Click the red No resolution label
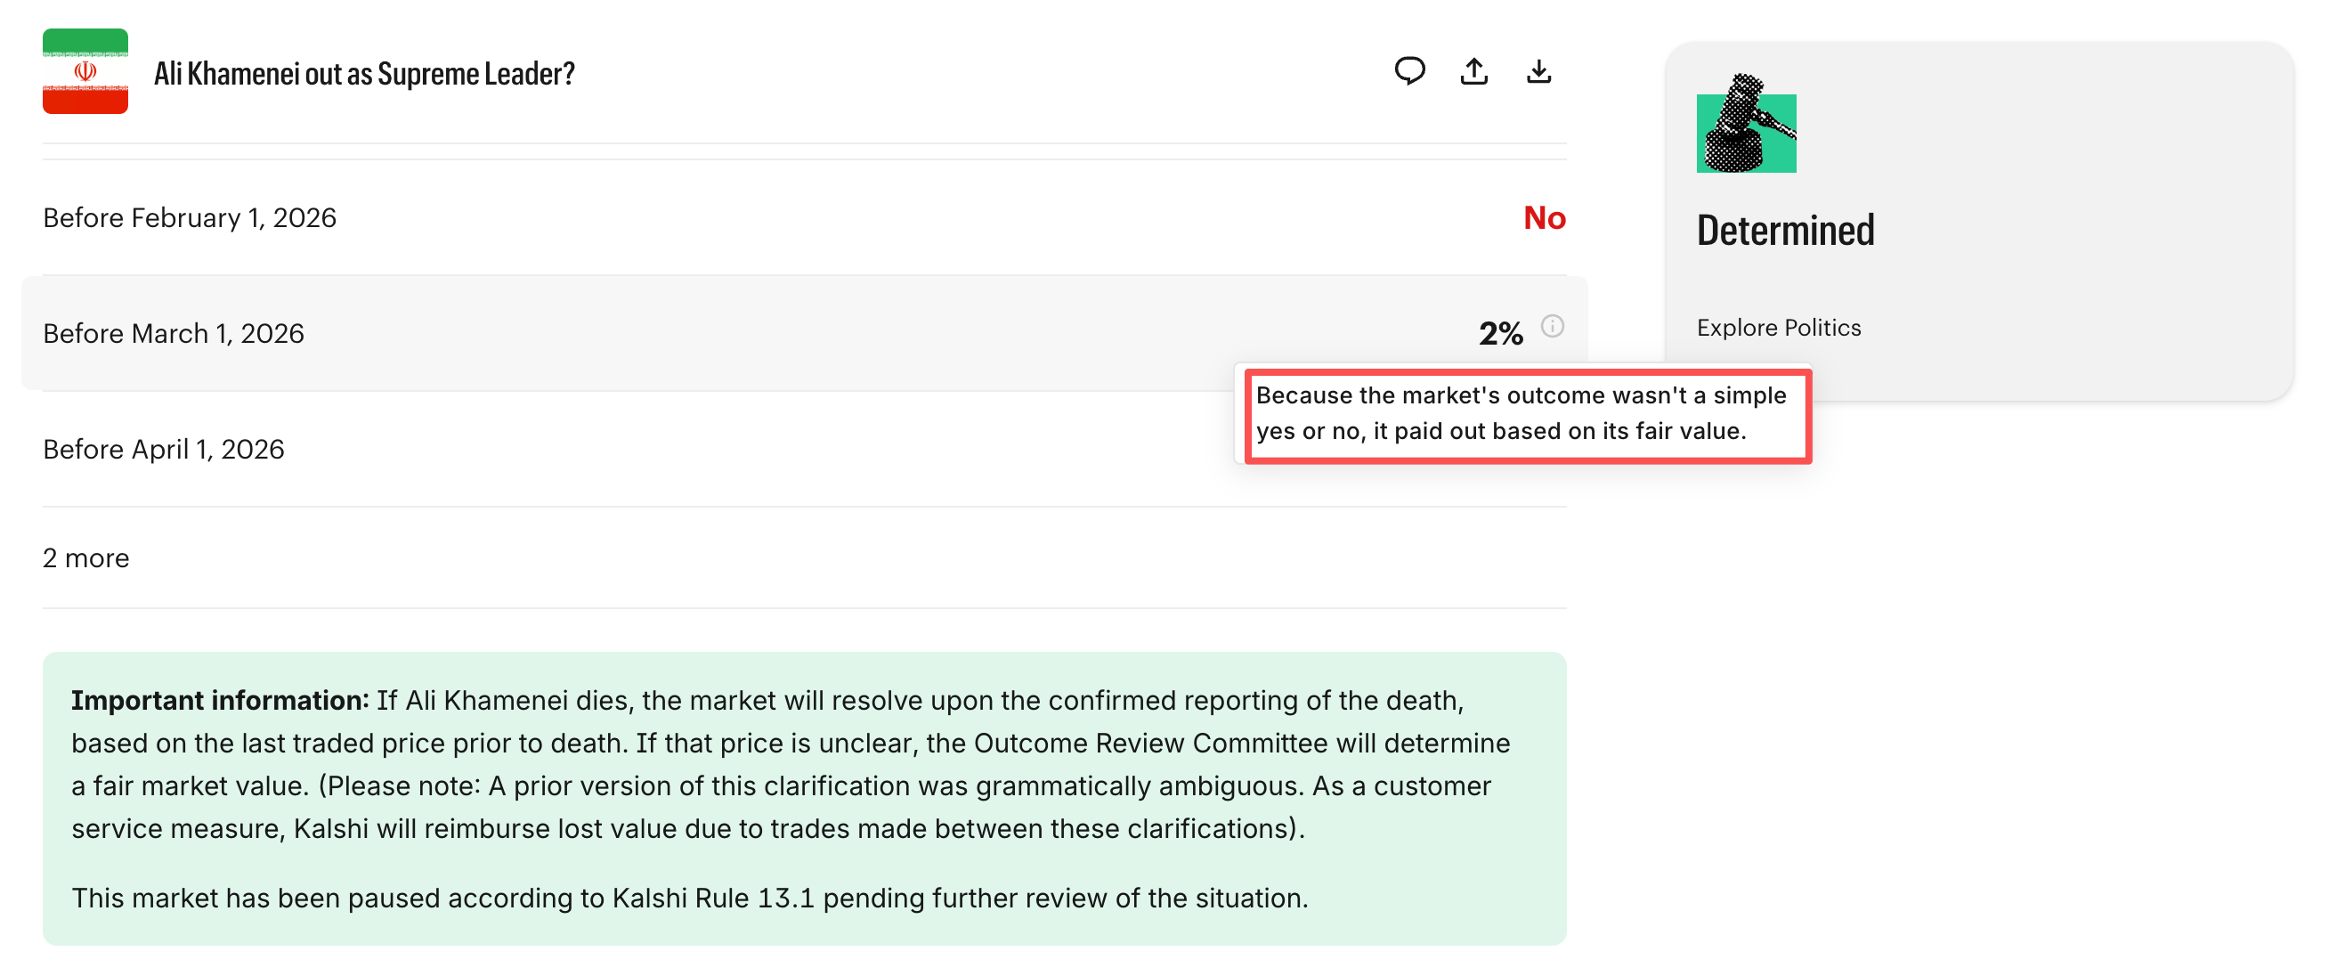2329x976 pixels. (x=1545, y=217)
